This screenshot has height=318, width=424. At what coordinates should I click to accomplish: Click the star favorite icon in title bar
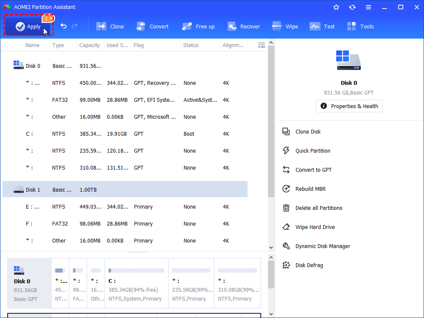(x=336, y=7)
